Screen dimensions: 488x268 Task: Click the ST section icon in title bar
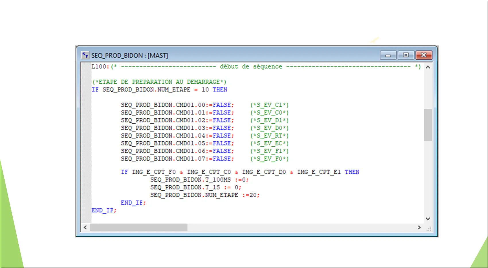pos(85,55)
